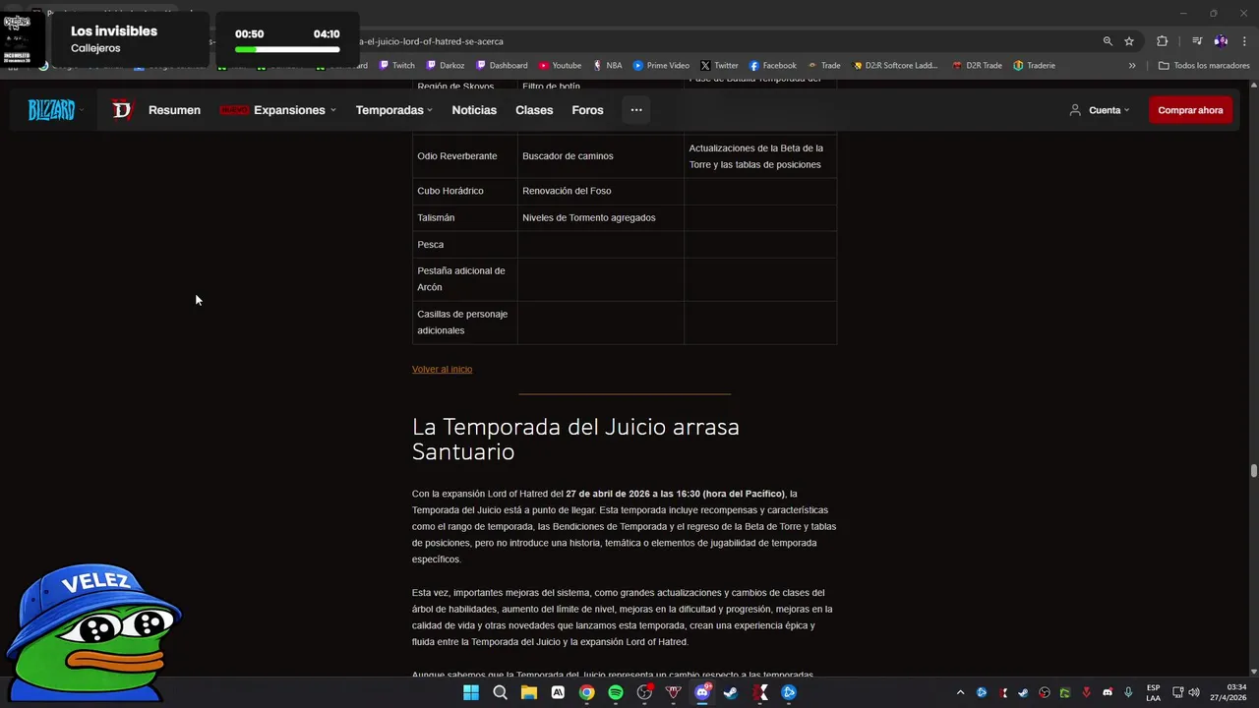Open network icon in system tray

click(1178, 692)
